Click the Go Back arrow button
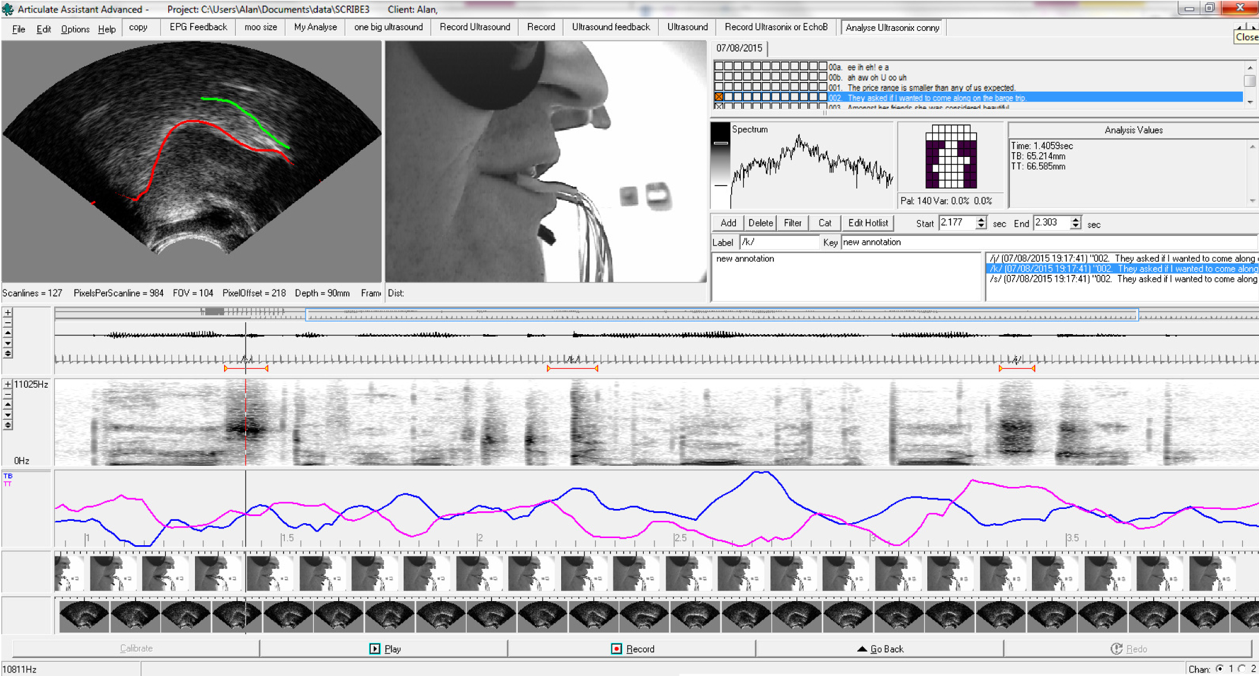 click(880, 649)
